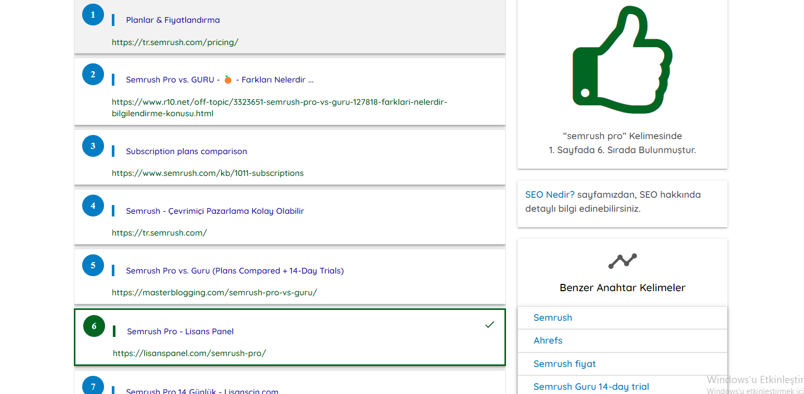
Task: Click the green rank badge numbered 6
Action: click(94, 326)
